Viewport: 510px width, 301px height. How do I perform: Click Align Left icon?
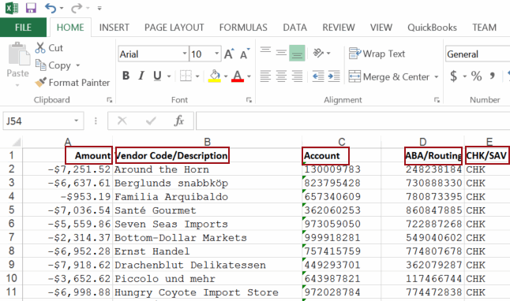tap(265, 76)
